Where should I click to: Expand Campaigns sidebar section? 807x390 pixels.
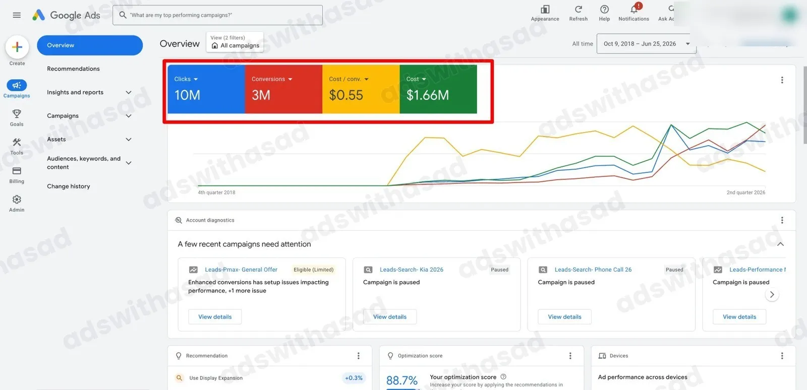click(x=129, y=116)
